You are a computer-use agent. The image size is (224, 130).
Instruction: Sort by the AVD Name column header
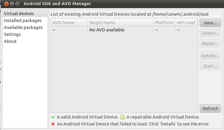[69, 23]
